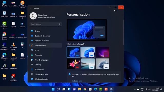Open Widgets from the taskbar
The image size is (164, 92).
[x=69, y=89]
